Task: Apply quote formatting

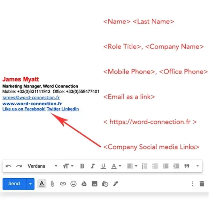Action: pyautogui.click(x=187, y=166)
